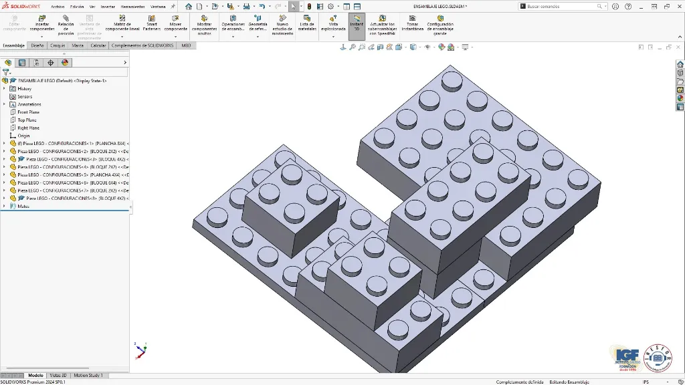Click the Zoom to Area magnifier icon
685x385 pixels.
(362, 47)
